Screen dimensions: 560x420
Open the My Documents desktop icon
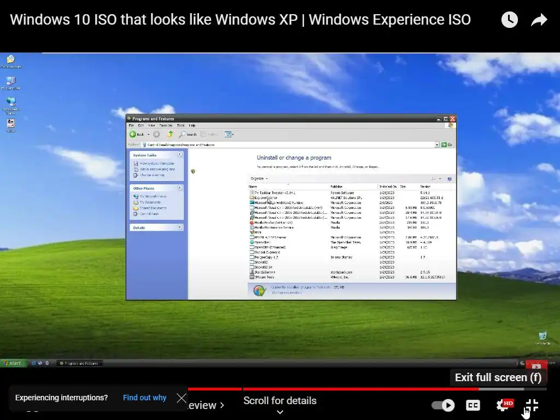tap(11, 61)
